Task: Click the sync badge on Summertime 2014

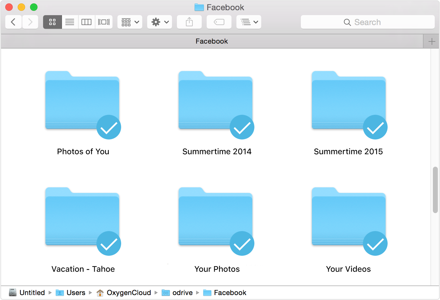Action: (x=242, y=127)
